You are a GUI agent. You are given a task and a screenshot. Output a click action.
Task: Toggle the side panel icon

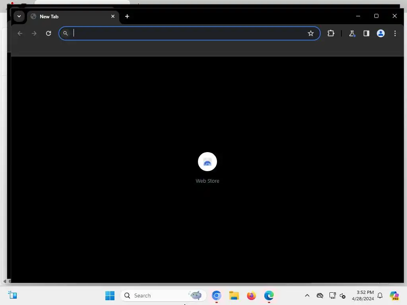tap(366, 33)
